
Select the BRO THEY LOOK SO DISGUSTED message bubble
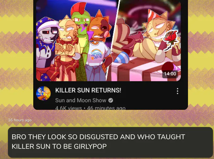pyautogui.click(x=110, y=142)
